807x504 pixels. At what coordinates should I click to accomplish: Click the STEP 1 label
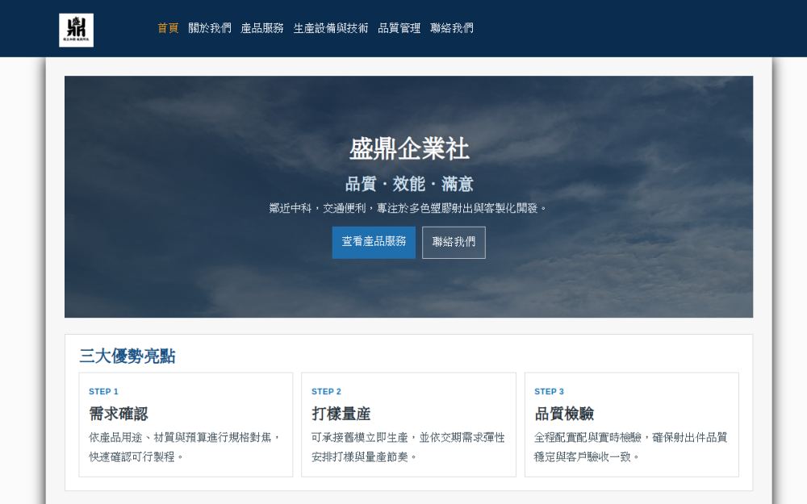coord(103,391)
